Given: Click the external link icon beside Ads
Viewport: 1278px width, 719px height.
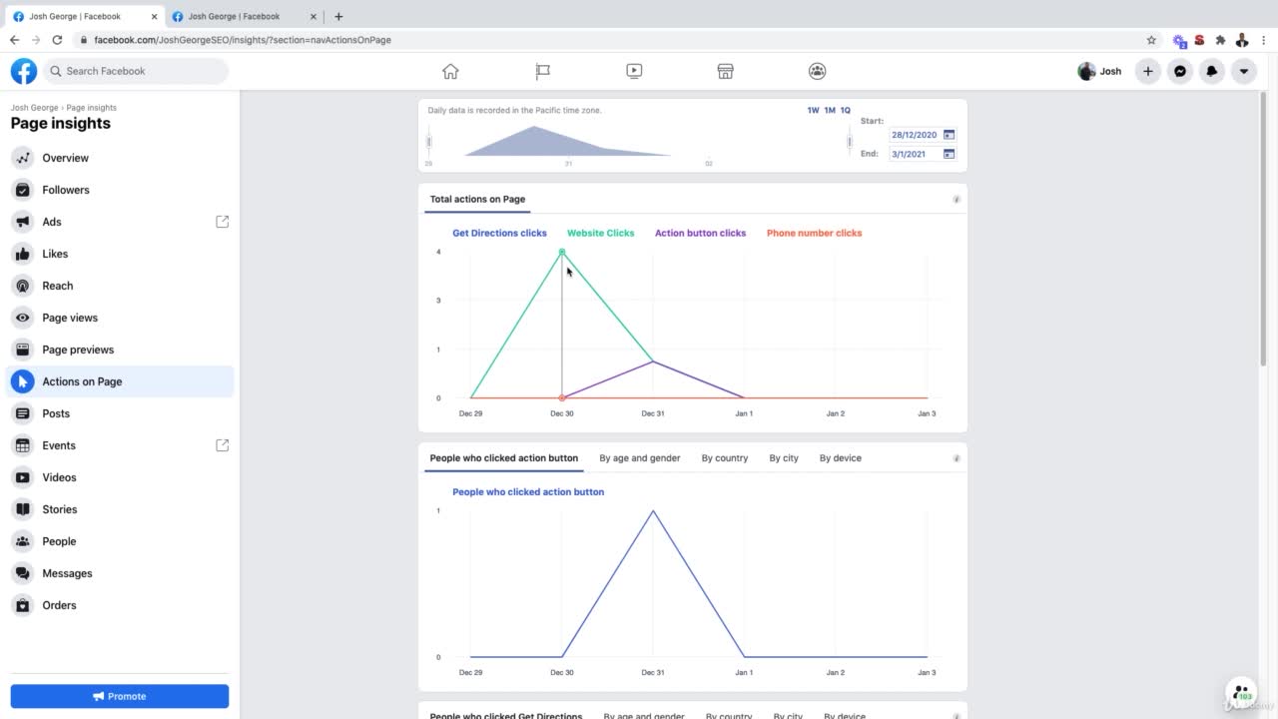Looking at the screenshot, I should [223, 222].
